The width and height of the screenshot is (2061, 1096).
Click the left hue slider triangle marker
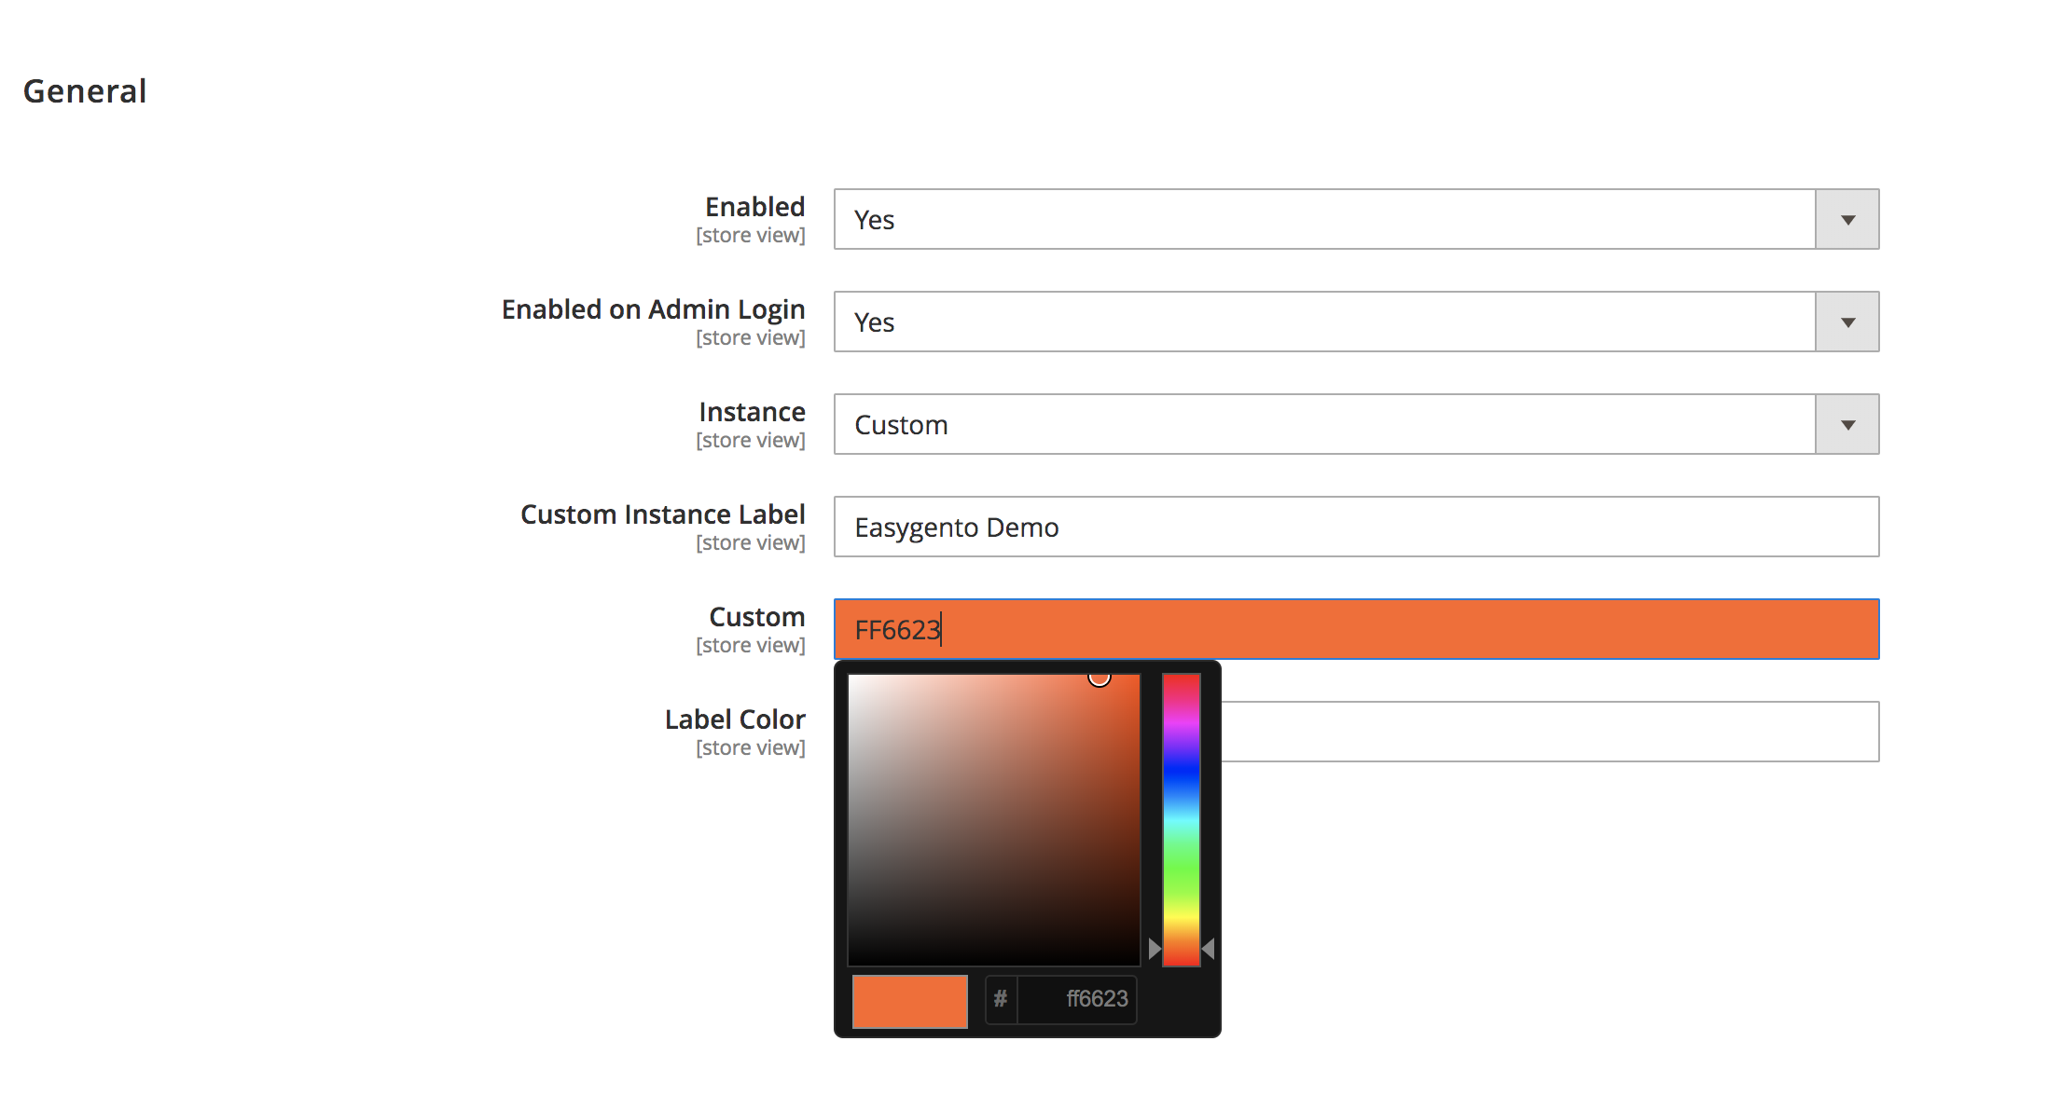1155,949
